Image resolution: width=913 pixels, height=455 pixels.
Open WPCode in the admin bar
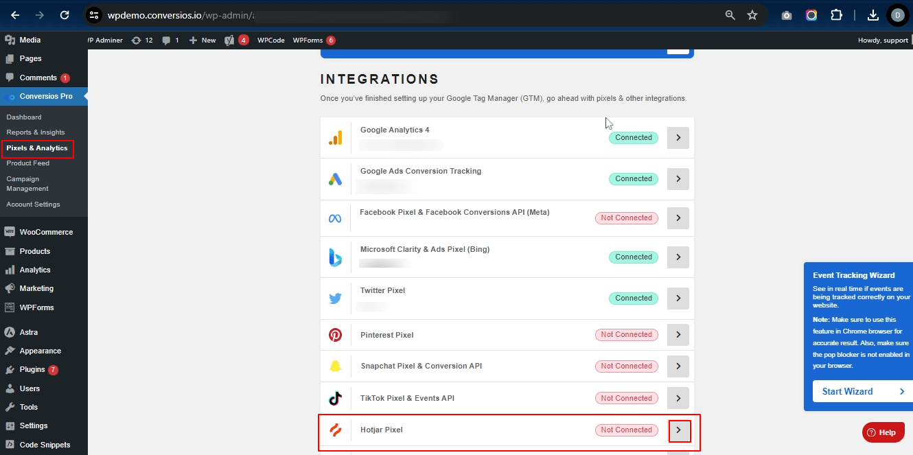coord(271,40)
